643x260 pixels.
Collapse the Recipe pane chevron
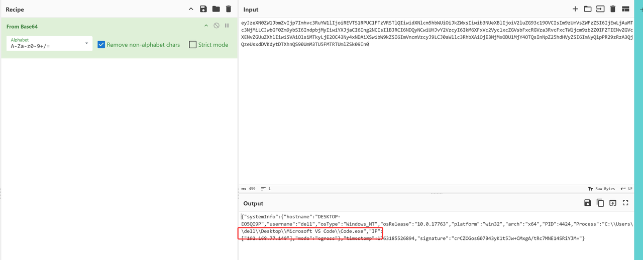tap(191, 9)
